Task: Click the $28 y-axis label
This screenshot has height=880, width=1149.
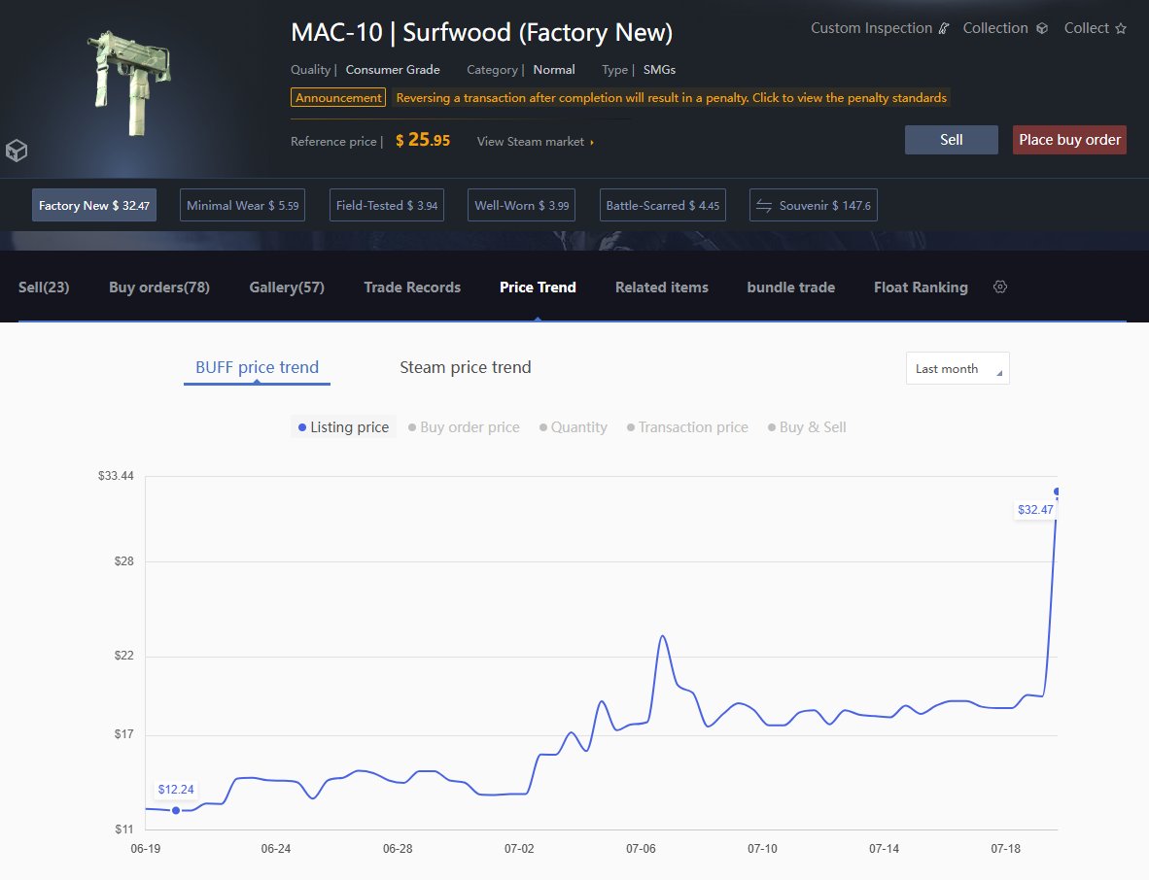Action: click(x=123, y=561)
